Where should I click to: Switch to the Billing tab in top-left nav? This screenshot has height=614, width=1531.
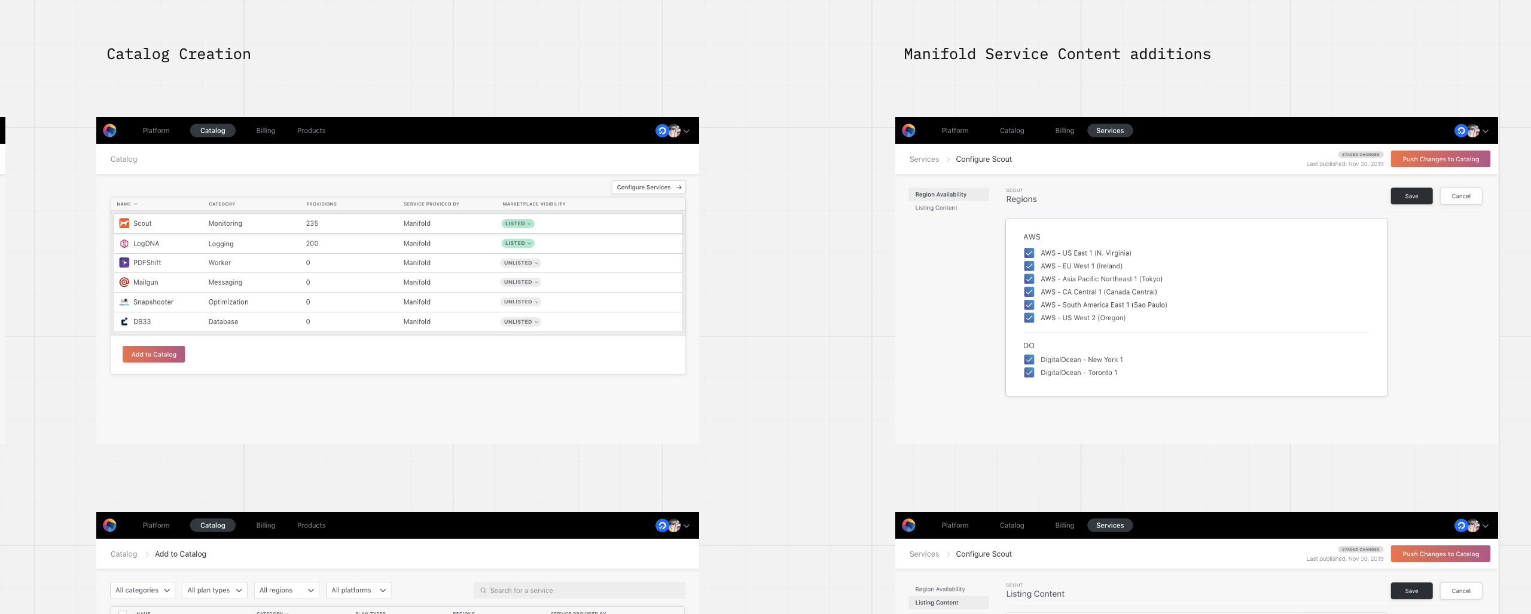pyautogui.click(x=266, y=131)
